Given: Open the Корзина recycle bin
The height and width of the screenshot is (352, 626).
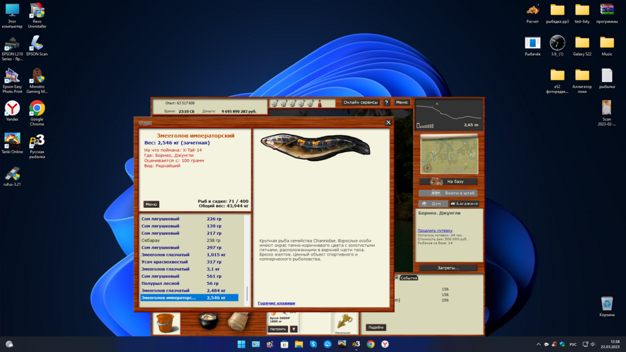Looking at the screenshot, I should [x=607, y=306].
